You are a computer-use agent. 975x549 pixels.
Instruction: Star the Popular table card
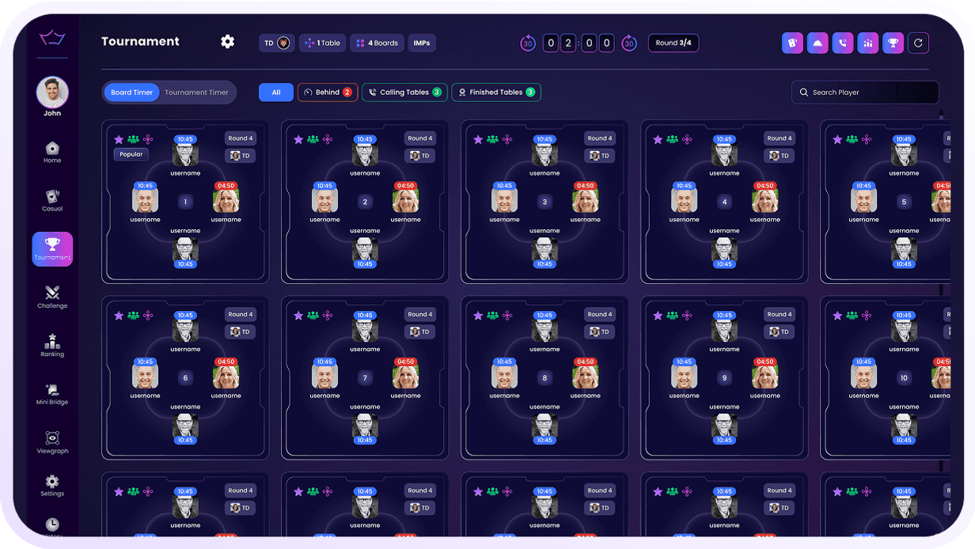click(117, 138)
